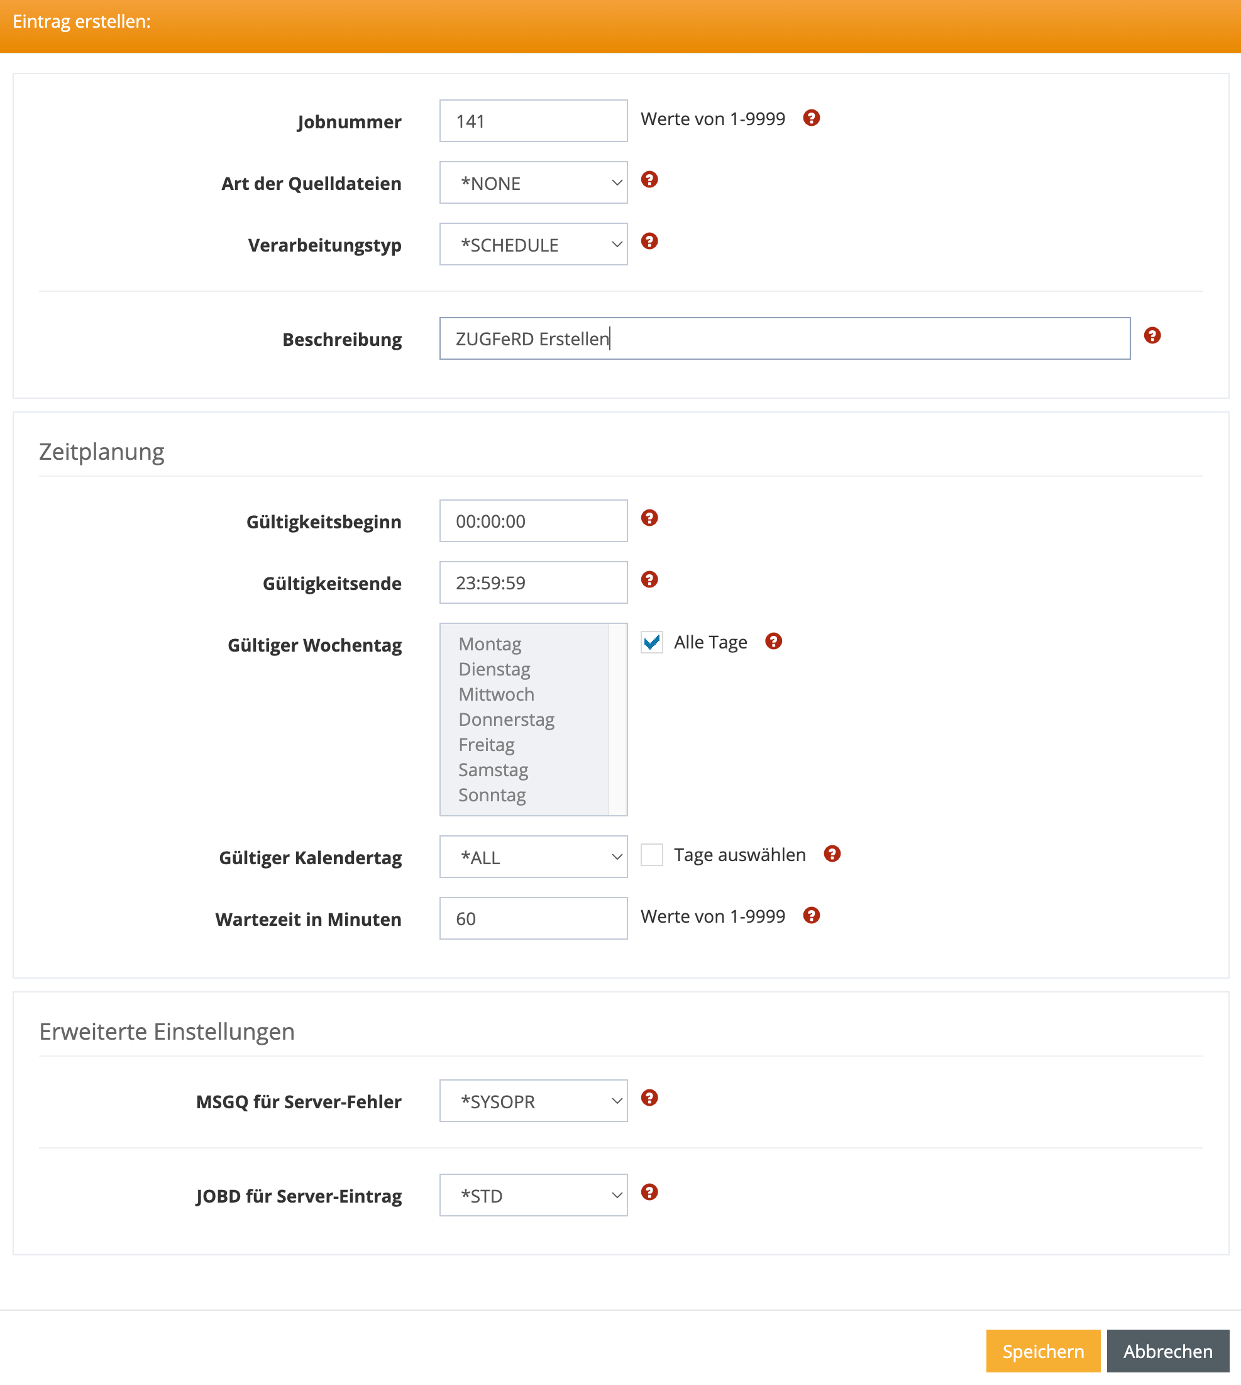Uncheck the Alle Tage checkbox

point(652,642)
